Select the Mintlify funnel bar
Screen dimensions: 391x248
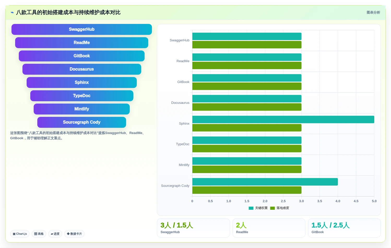point(82,109)
